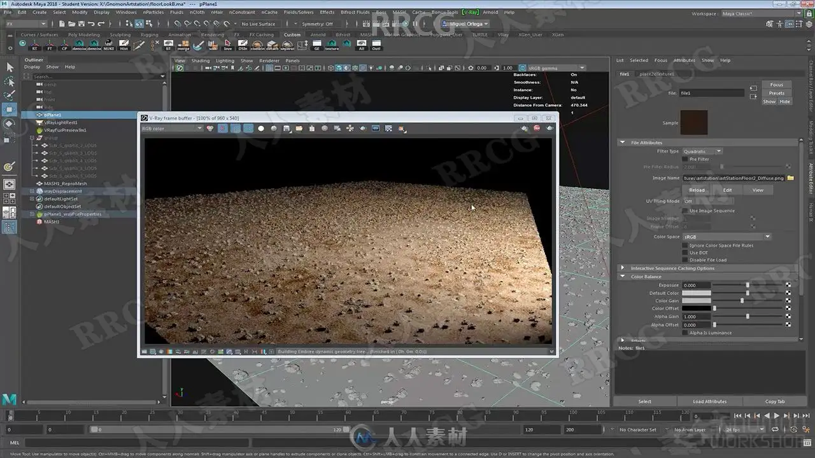Click the NUKE shelf icon
Image resolution: width=815 pixels, height=458 pixels.
109,45
